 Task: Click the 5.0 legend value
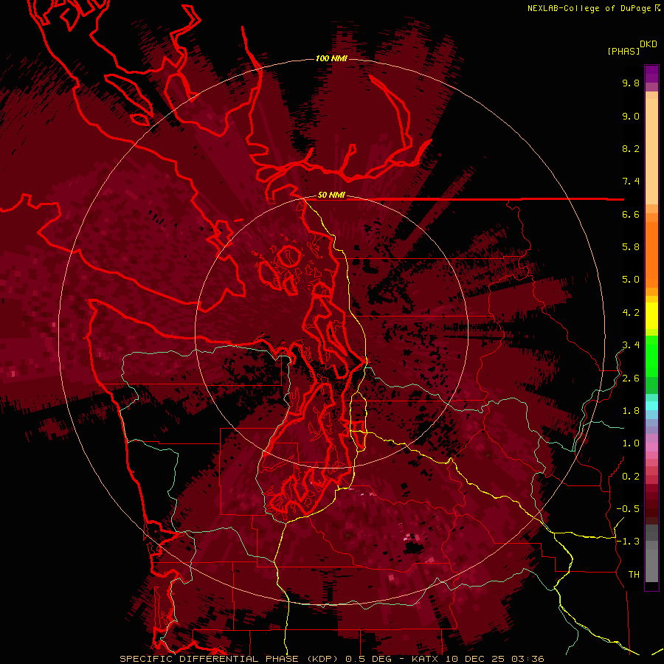(631, 280)
